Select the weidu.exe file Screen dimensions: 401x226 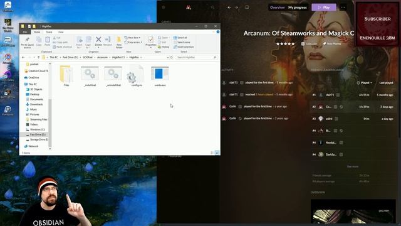[160, 76]
